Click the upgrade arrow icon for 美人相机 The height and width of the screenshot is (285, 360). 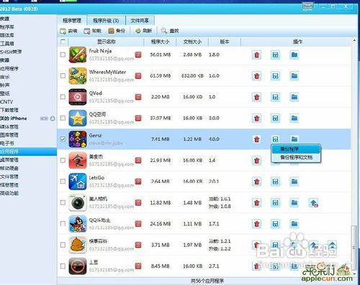point(313,203)
